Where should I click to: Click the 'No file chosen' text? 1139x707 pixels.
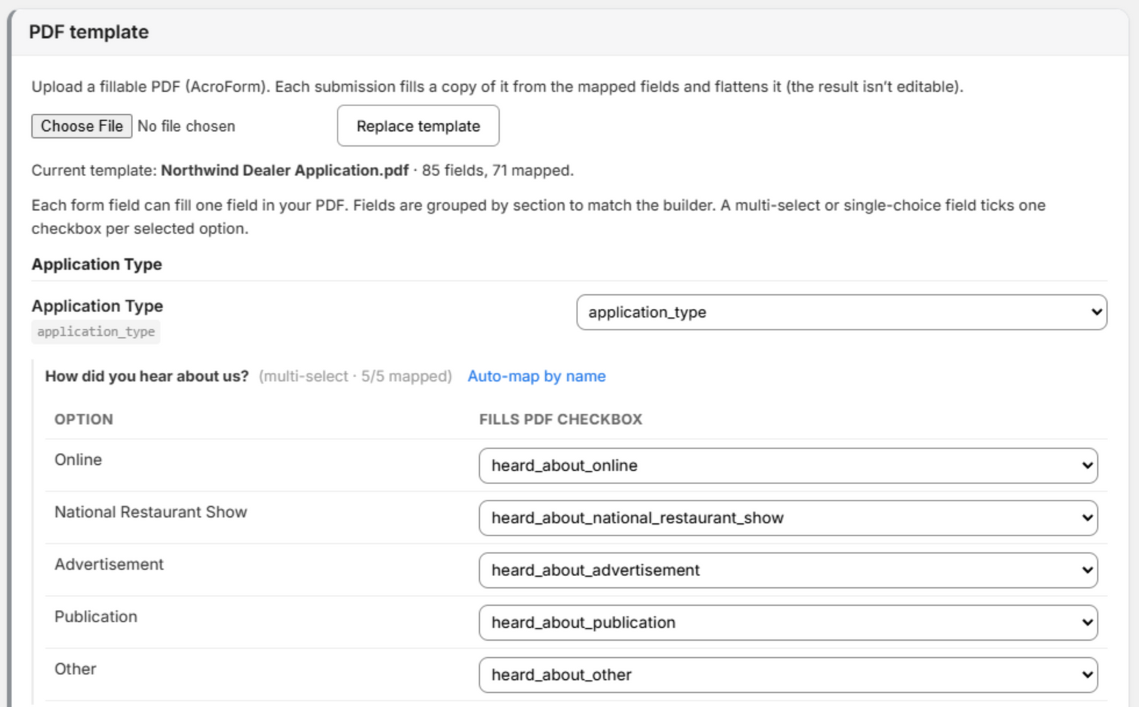(x=187, y=126)
